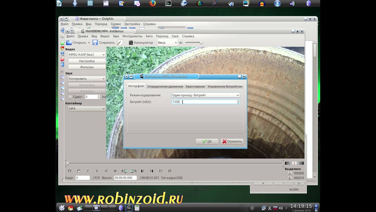
Task: Switch to the Определение движения tab
Action: click(x=165, y=87)
